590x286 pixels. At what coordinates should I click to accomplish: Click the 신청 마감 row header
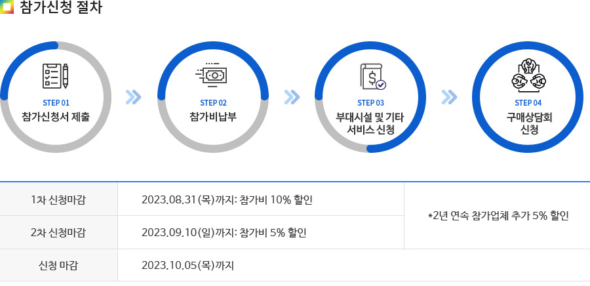click(59, 266)
